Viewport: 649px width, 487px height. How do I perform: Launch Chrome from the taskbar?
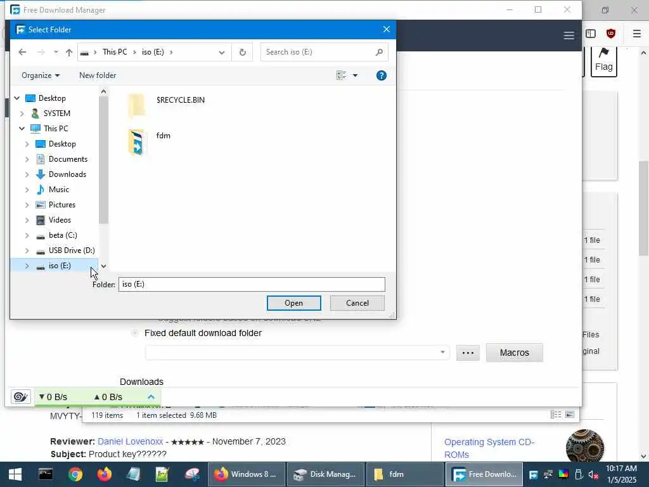click(75, 474)
